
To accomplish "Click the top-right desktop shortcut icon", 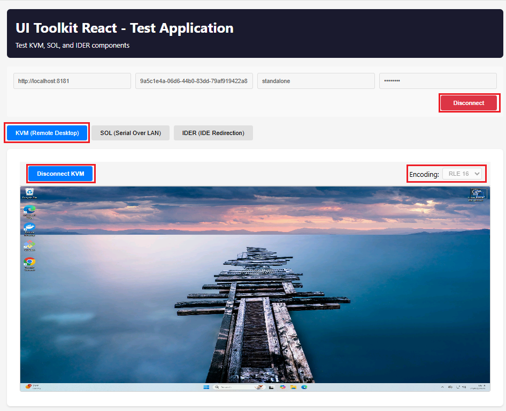I will click(478, 193).
